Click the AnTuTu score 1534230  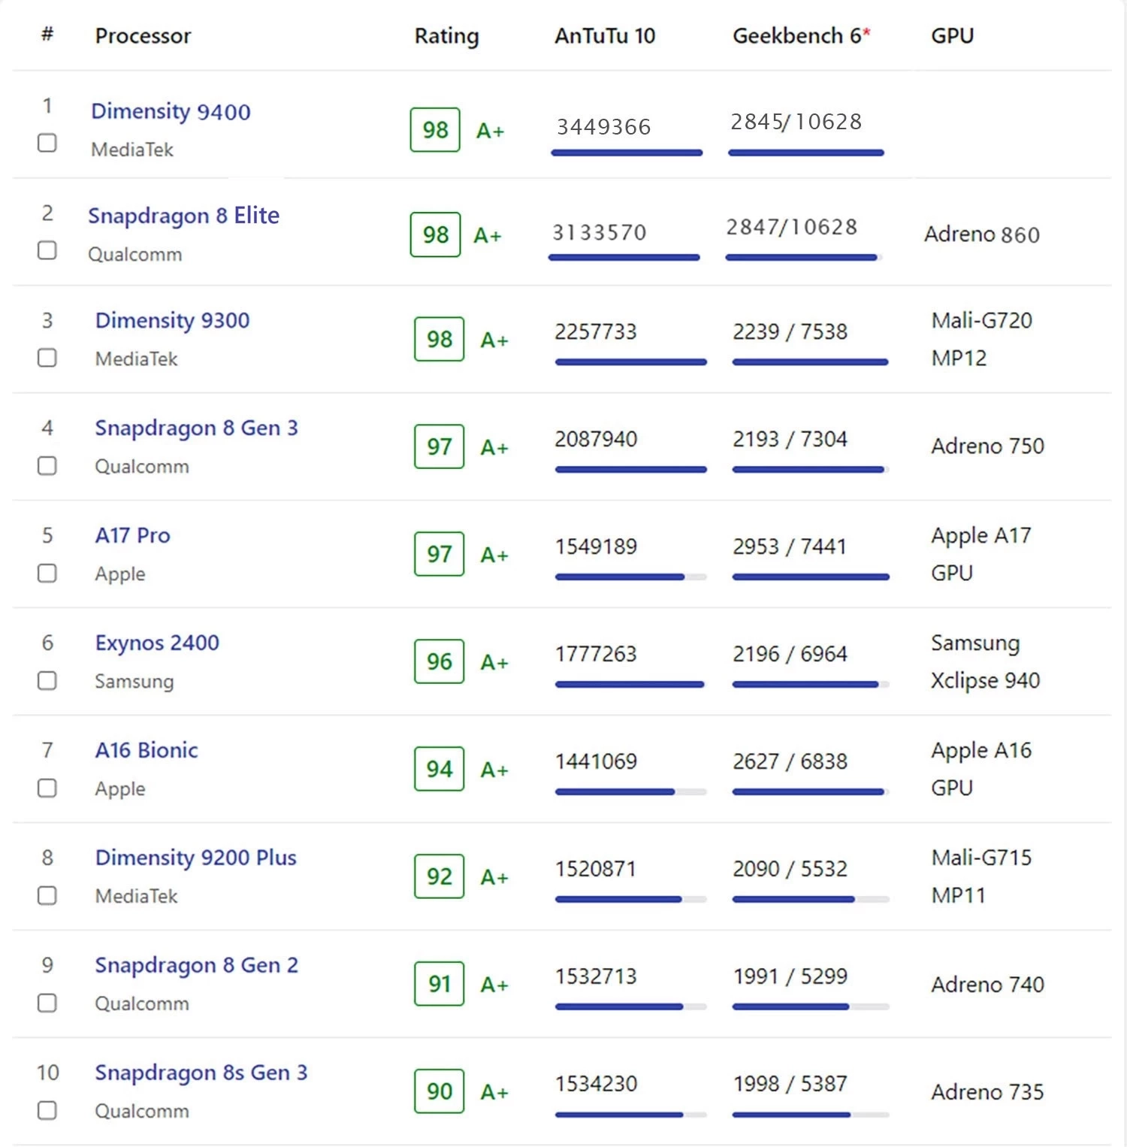tap(596, 1084)
